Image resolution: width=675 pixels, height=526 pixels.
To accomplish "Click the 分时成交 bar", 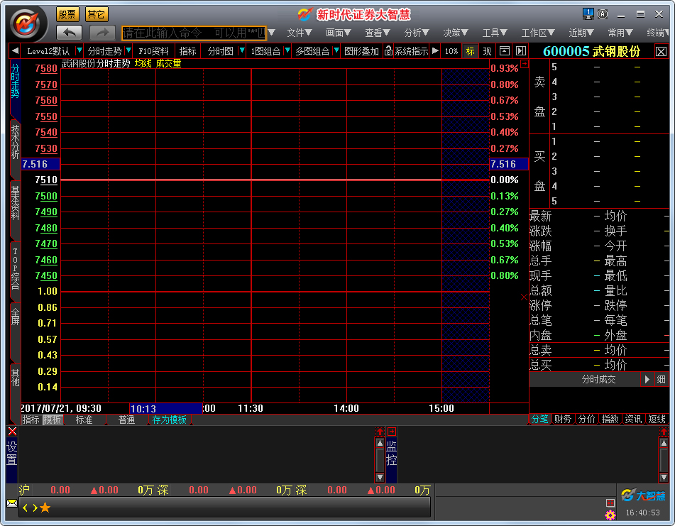I will (x=598, y=379).
